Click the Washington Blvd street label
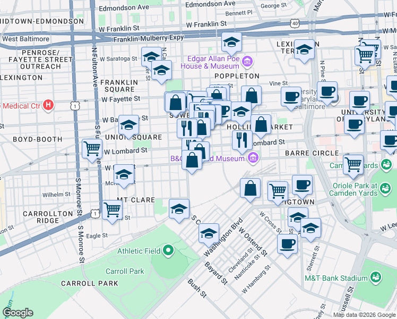397x319 pixels. click(x=223, y=237)
